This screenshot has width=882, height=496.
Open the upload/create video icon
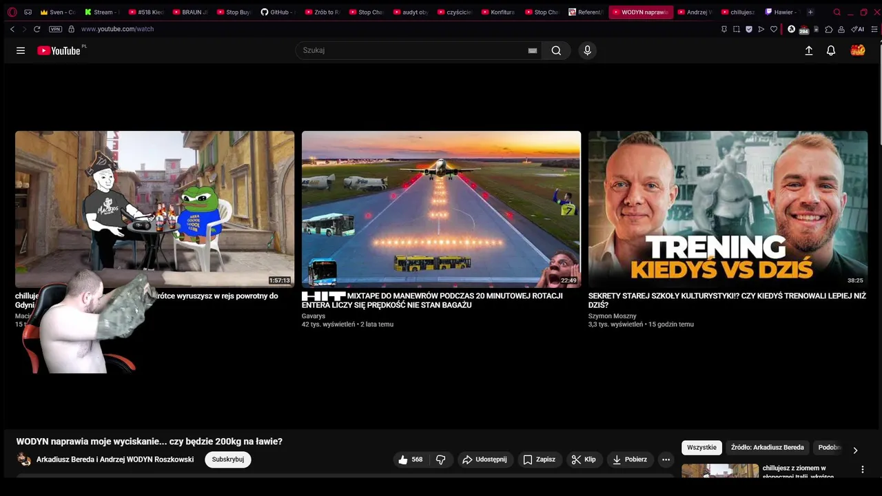809,50
